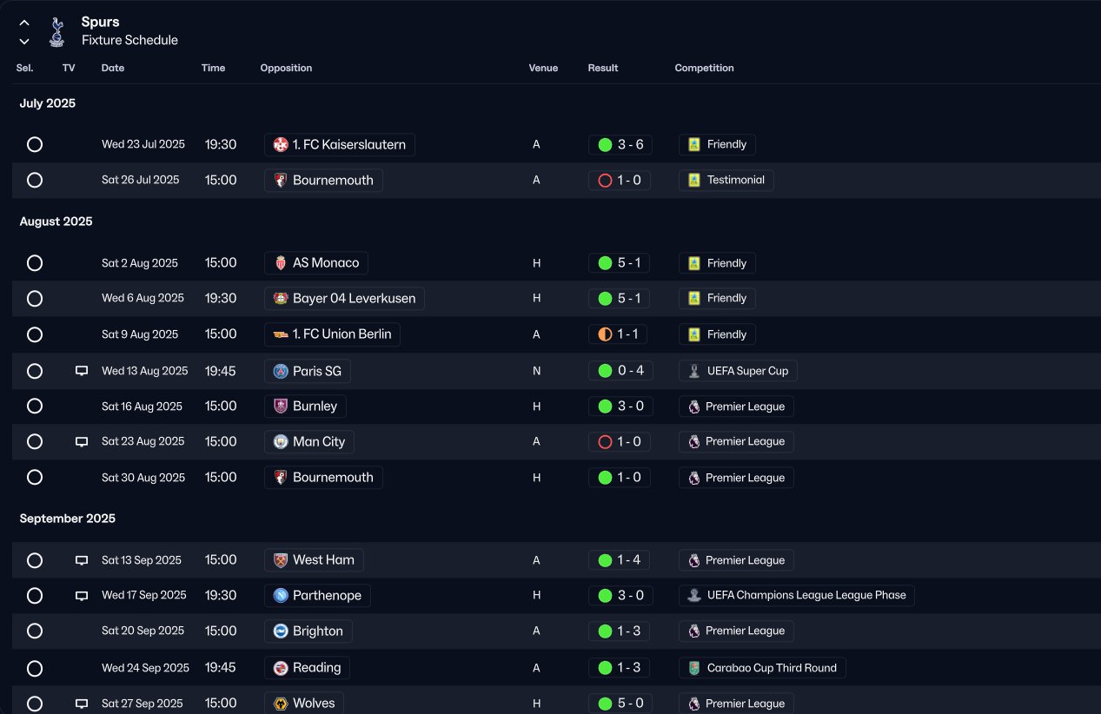
Task: Click the West Ham crest icon
Action: [x=281, y=560]
